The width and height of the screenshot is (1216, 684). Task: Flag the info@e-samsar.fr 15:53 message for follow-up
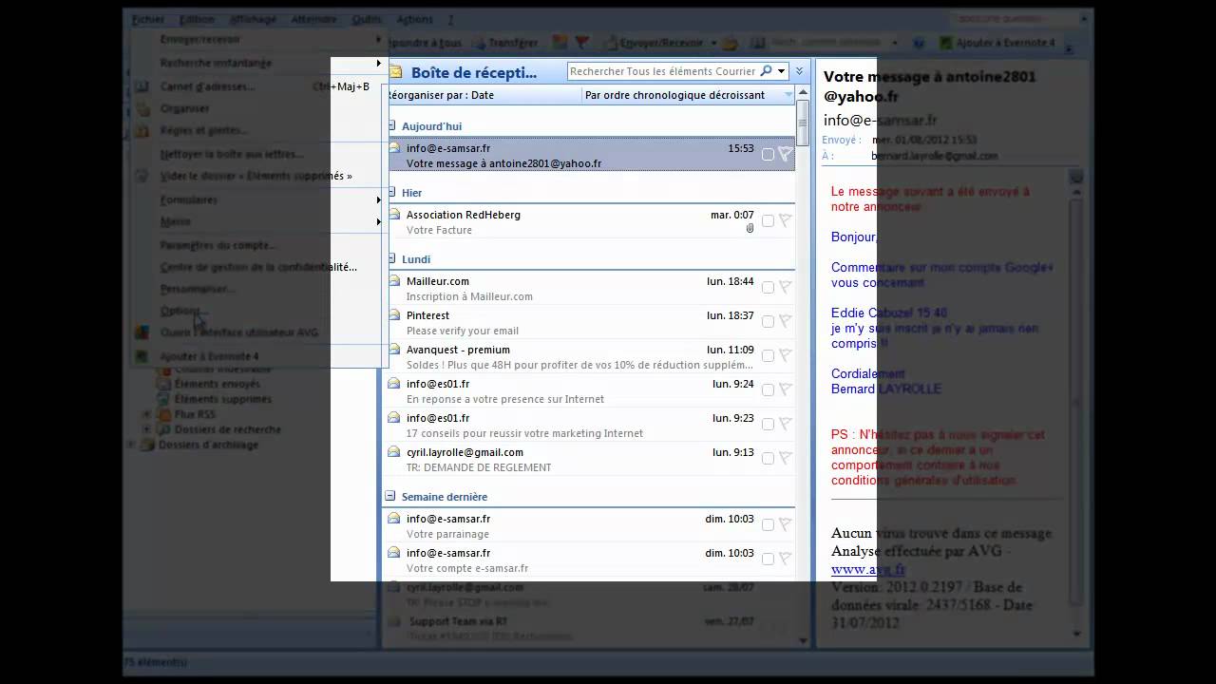point(785,154)
